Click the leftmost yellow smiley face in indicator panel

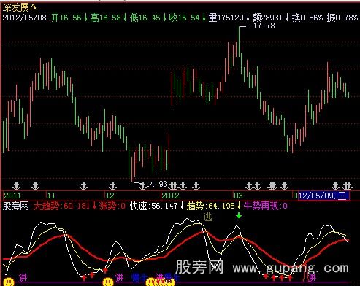(9, 282)
